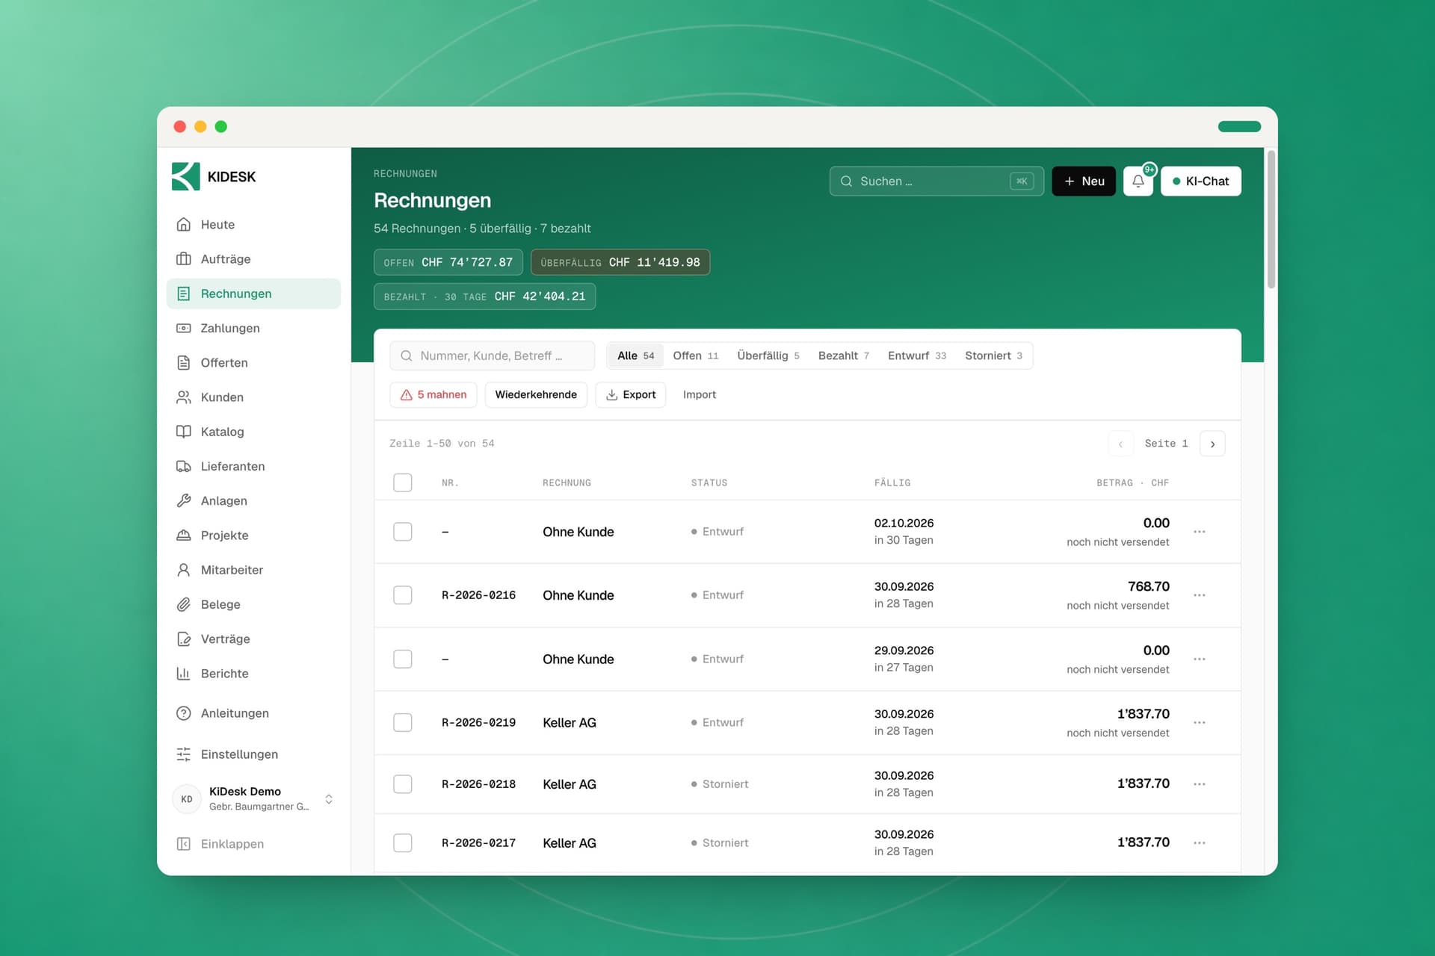Screen dimensions: 1435x956
Task: Open the Belege paperclip icon
Action: click(x=183, y=604)
